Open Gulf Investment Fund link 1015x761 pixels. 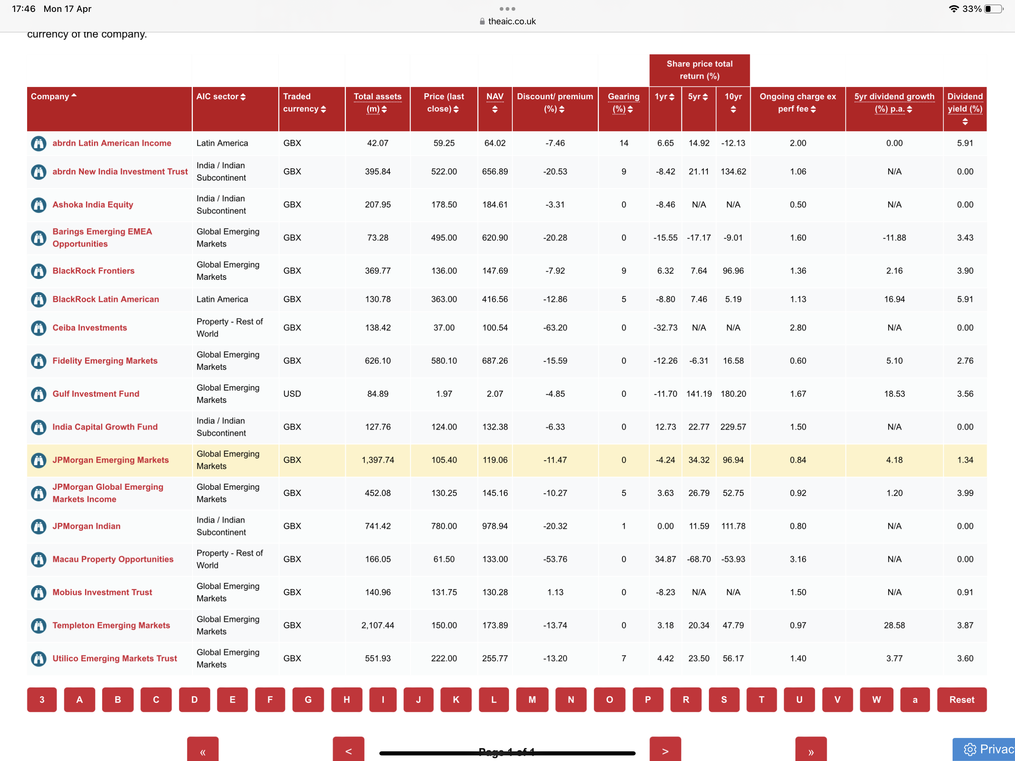(x=96, y=394)
